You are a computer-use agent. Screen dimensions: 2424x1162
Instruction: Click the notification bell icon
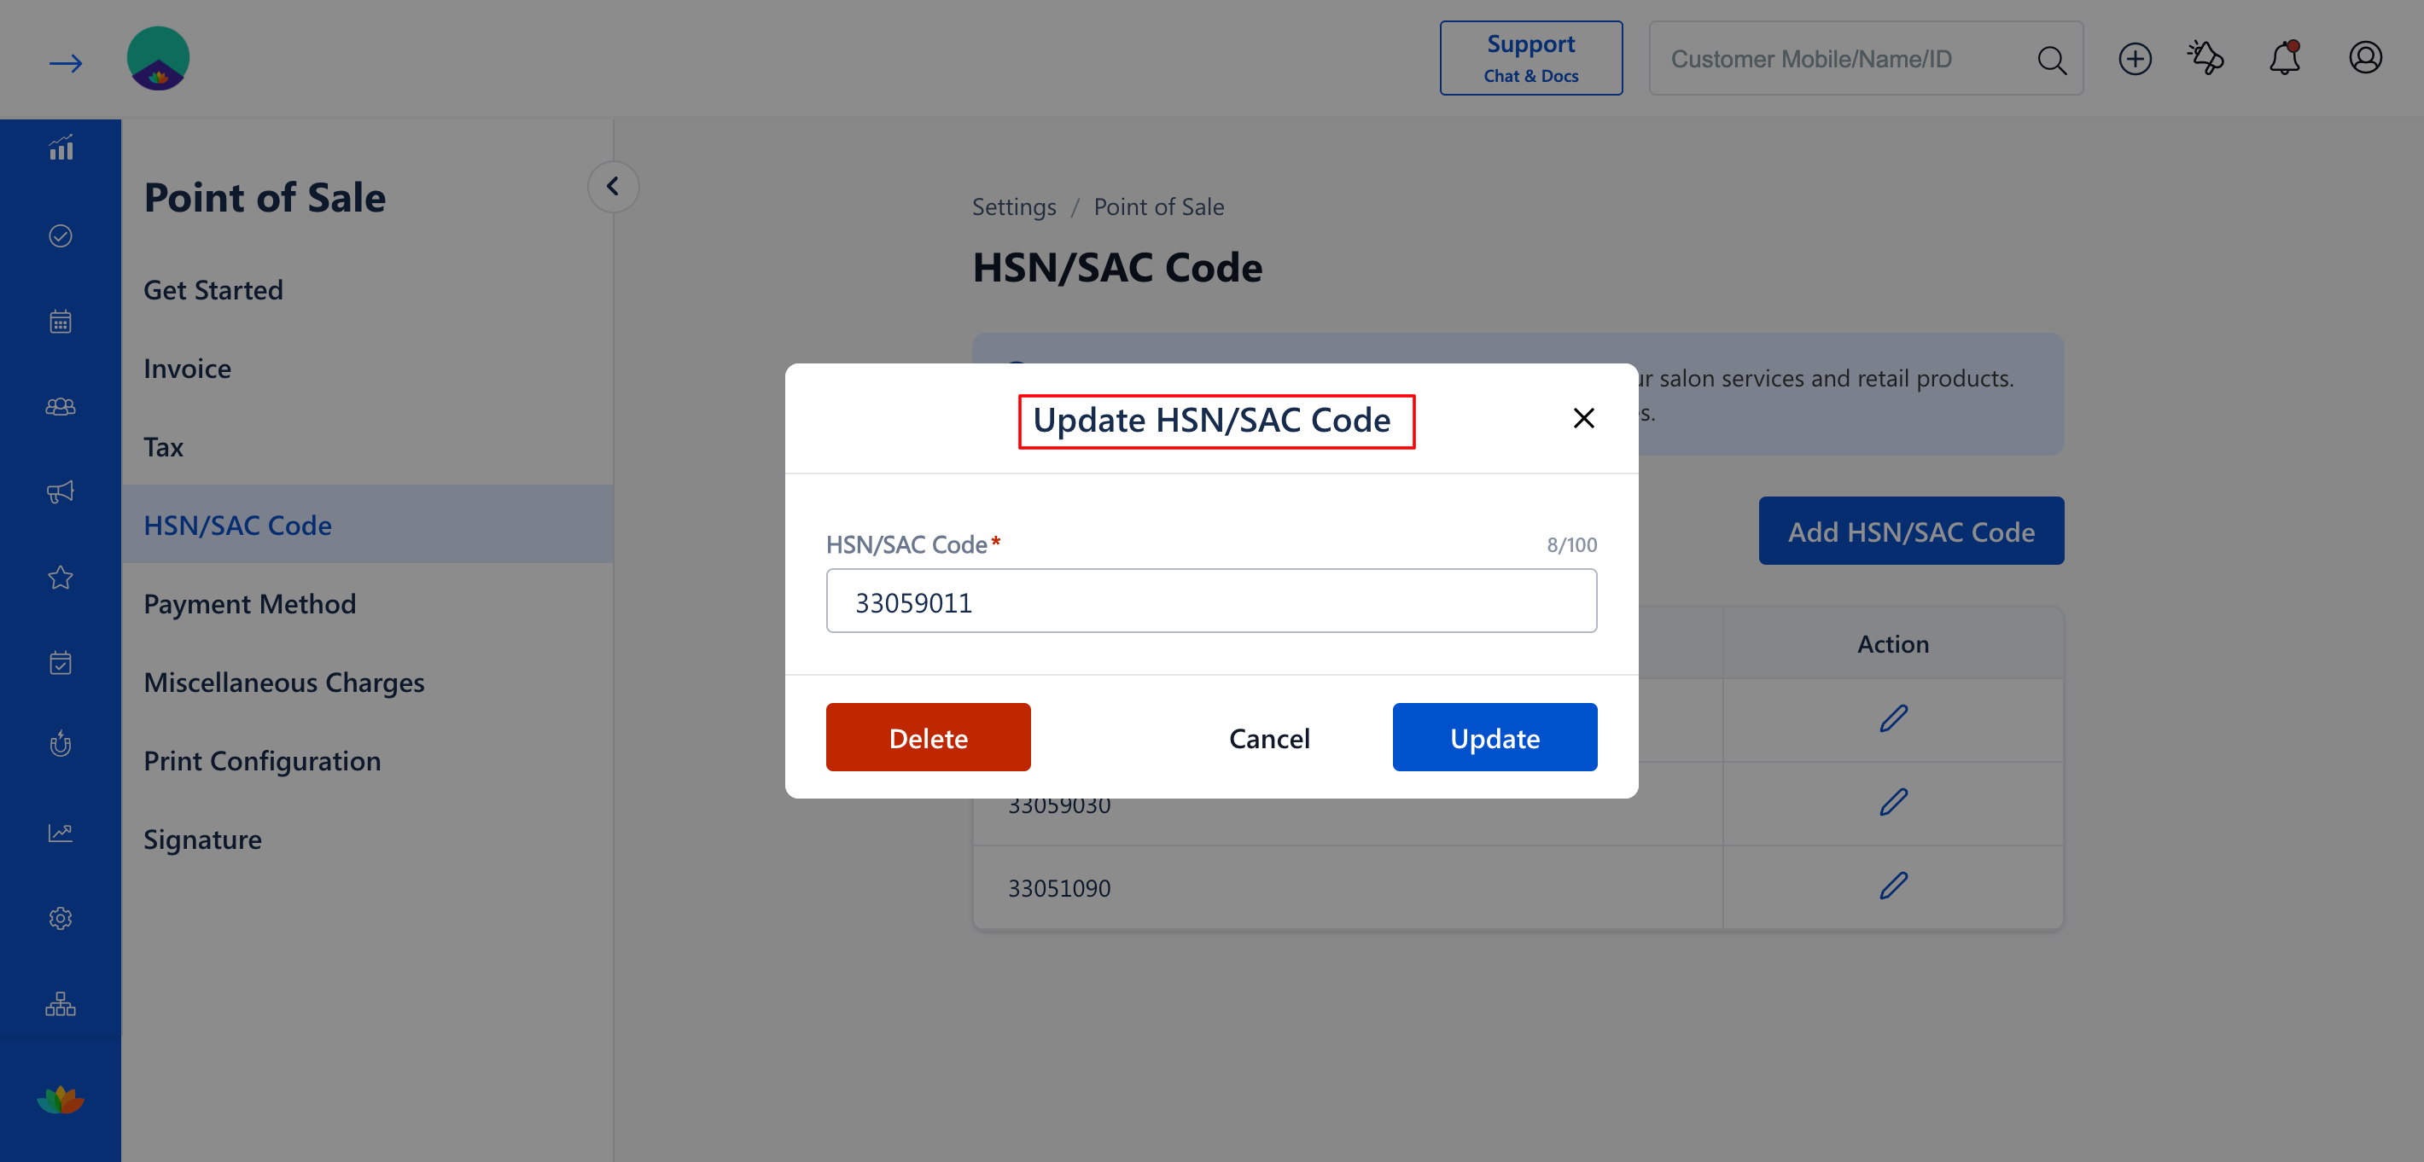(2284, 58)
